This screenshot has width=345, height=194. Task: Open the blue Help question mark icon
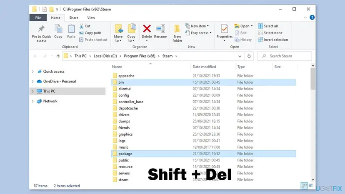click(312, 17)
